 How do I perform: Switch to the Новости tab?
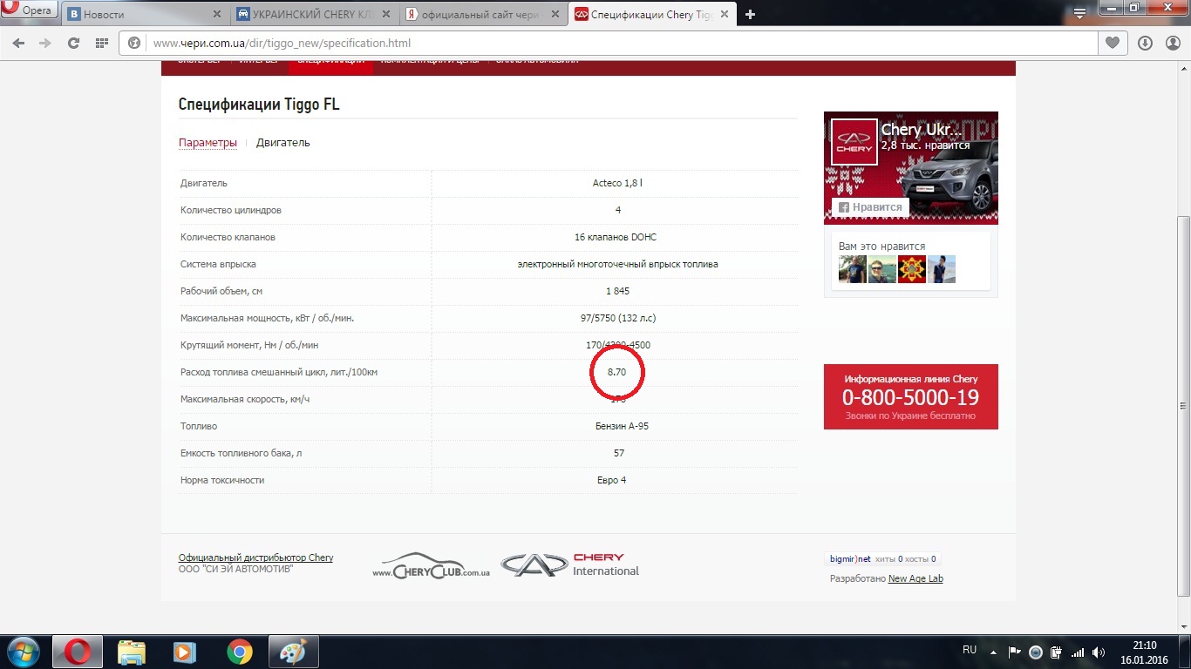pos(144,15)
